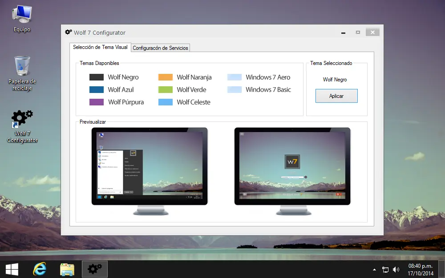Viewport: 445px width, 278px height.
Task: Click the Wolf Azul theme label
Action: pyautogui.click(x=121, y=90)
